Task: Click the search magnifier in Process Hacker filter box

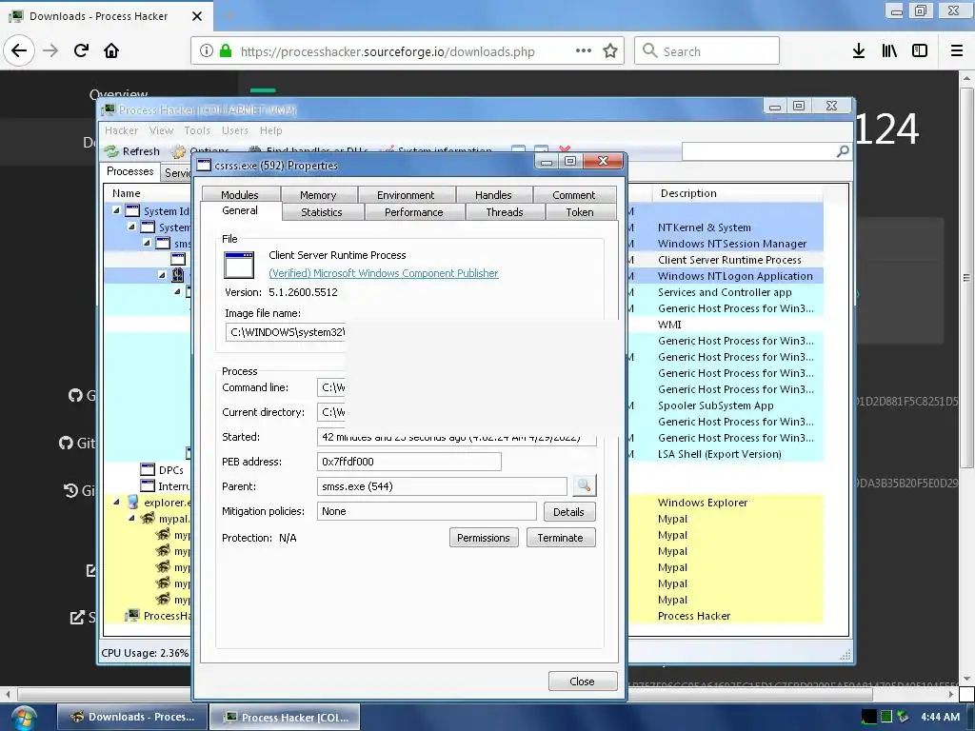Action: [x=843, y=151]
